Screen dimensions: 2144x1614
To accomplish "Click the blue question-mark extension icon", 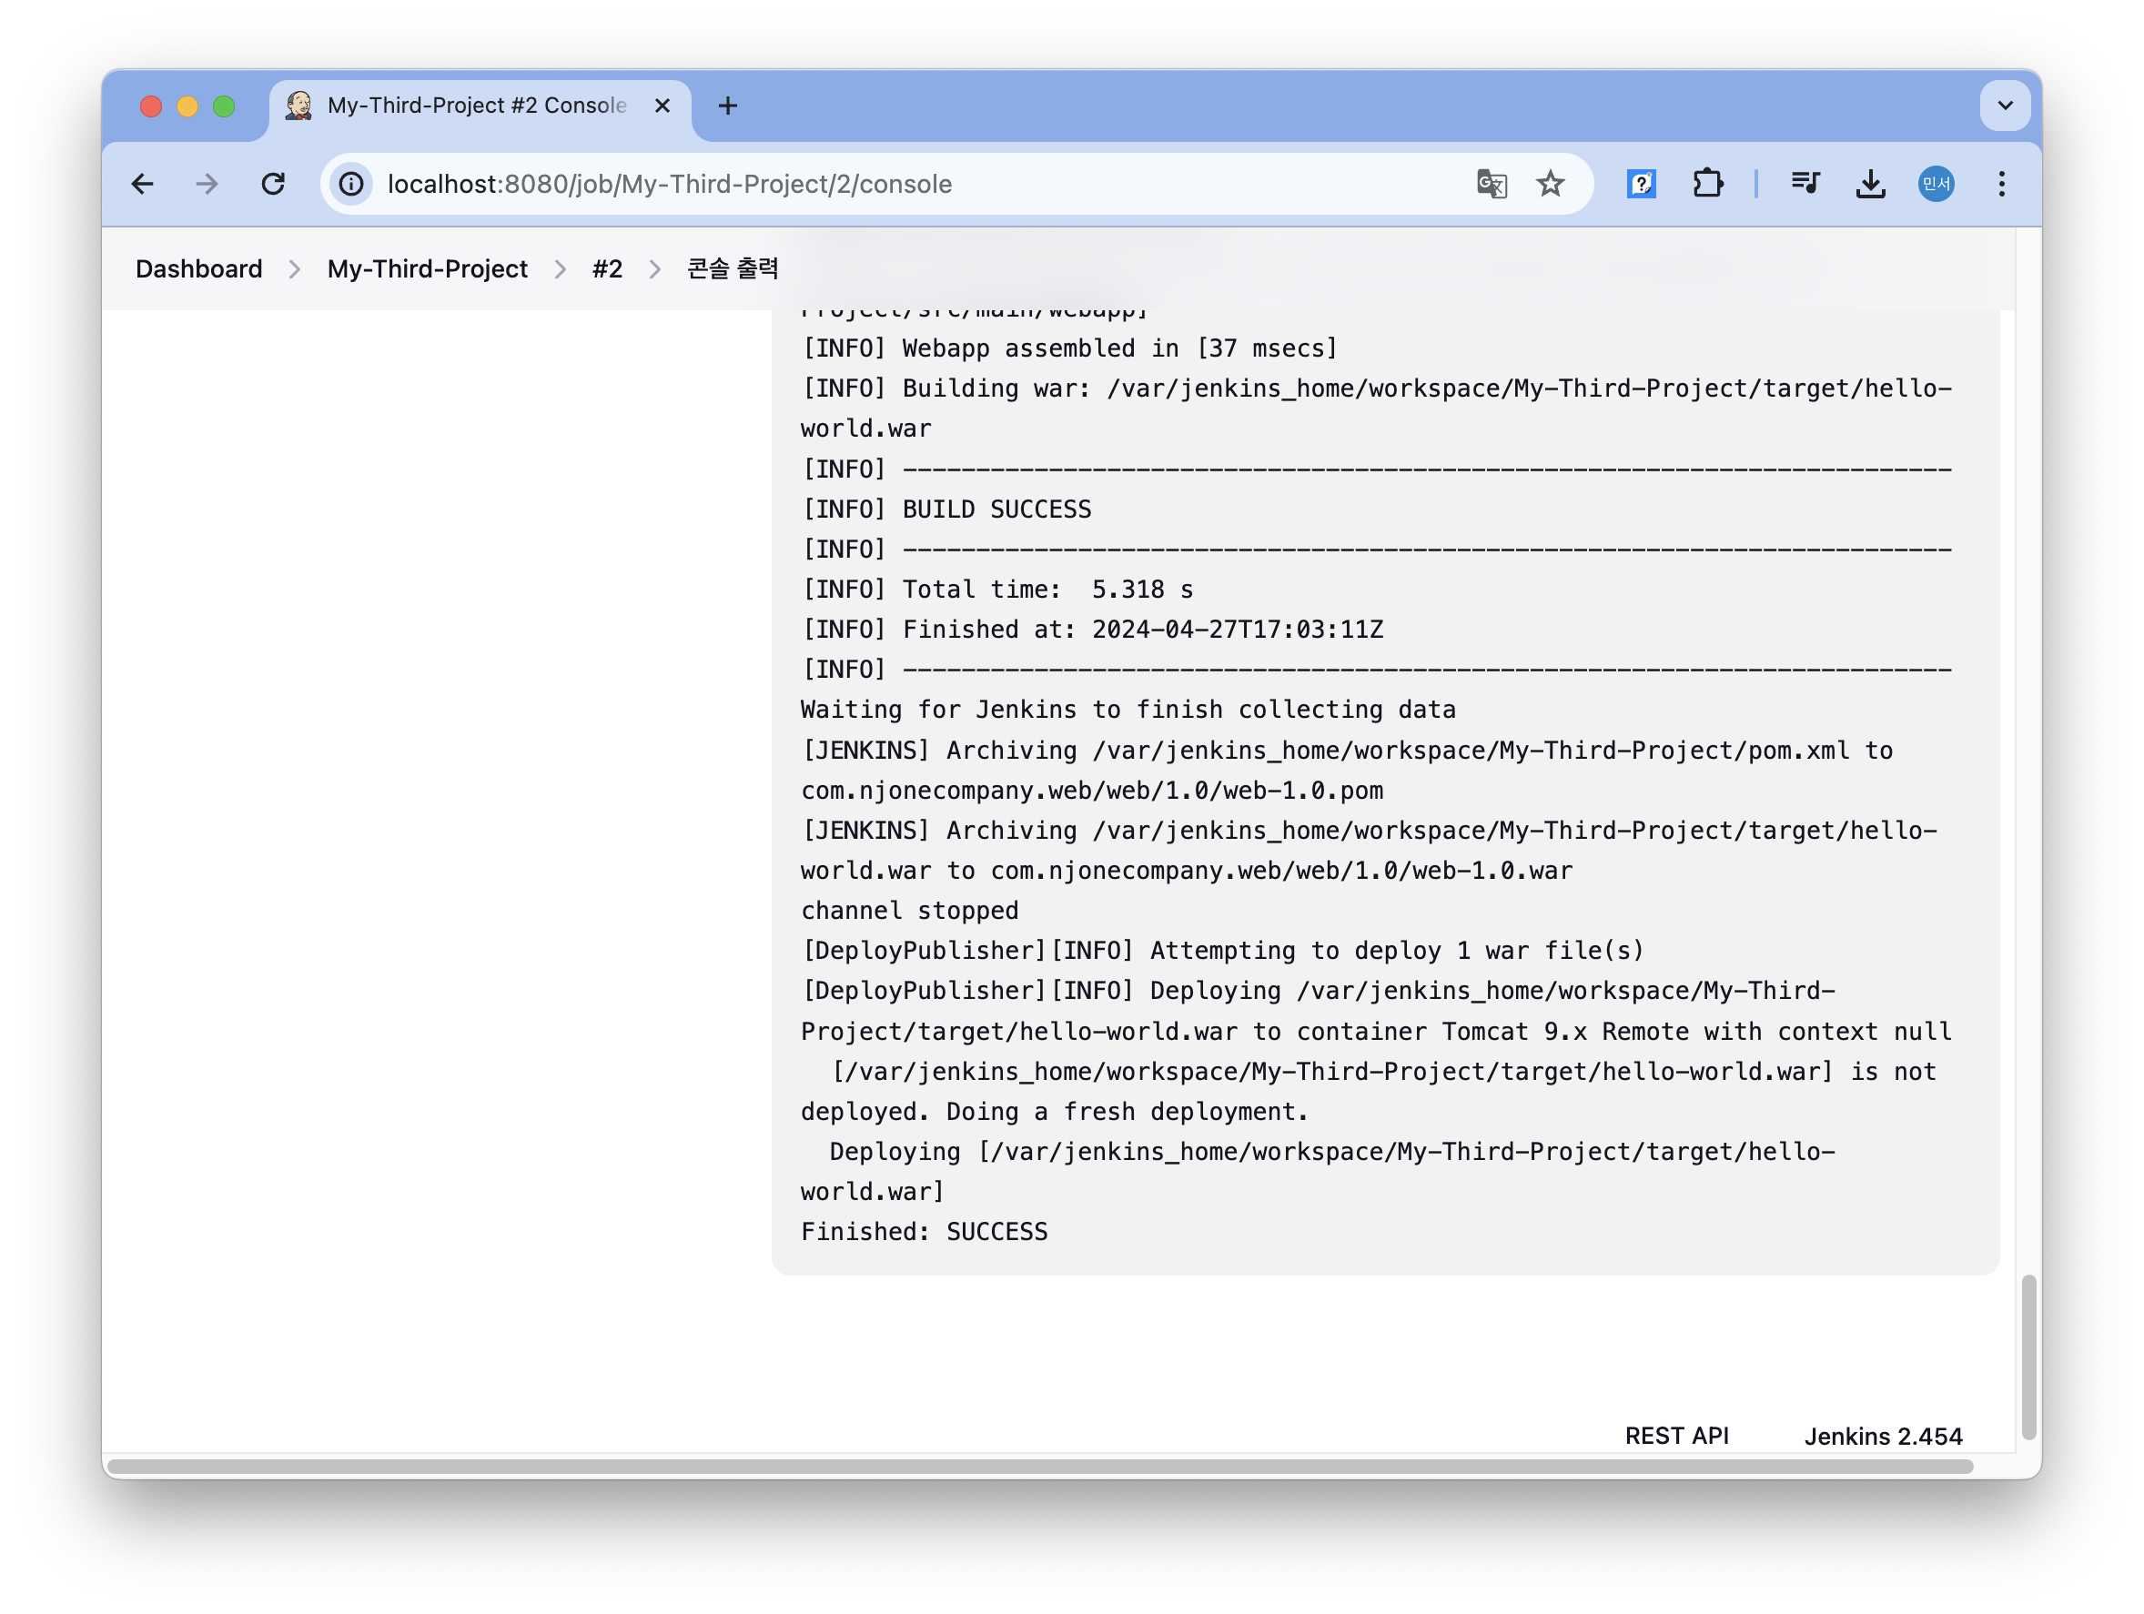I will pyautogui.click(x=1641, y=184).
